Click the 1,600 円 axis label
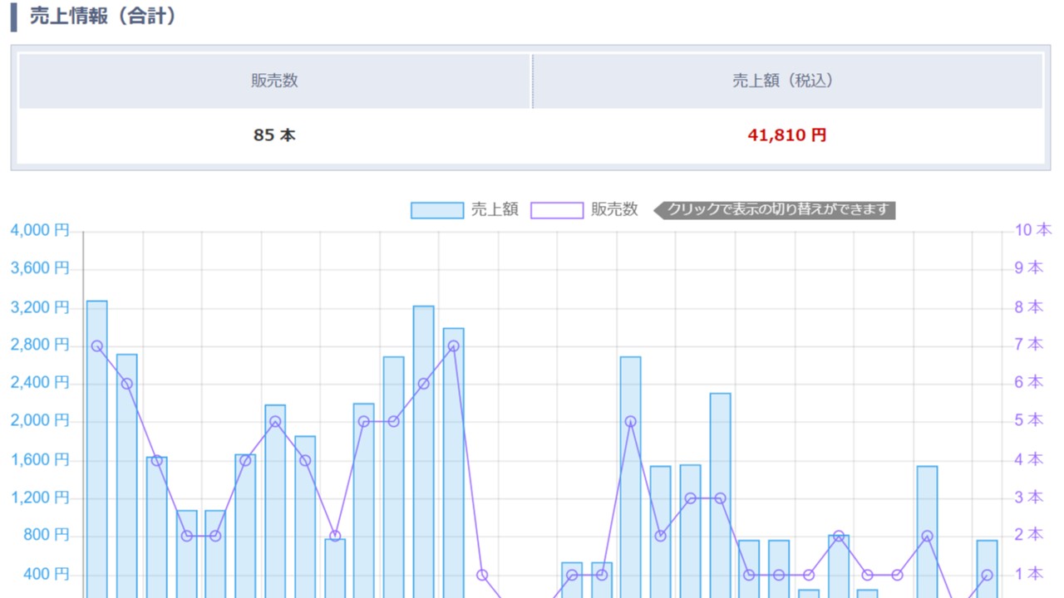The width and height of the screenshot is (1064, 598). 40,459
